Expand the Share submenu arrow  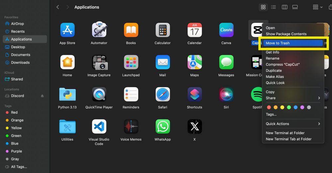point(319,98)
